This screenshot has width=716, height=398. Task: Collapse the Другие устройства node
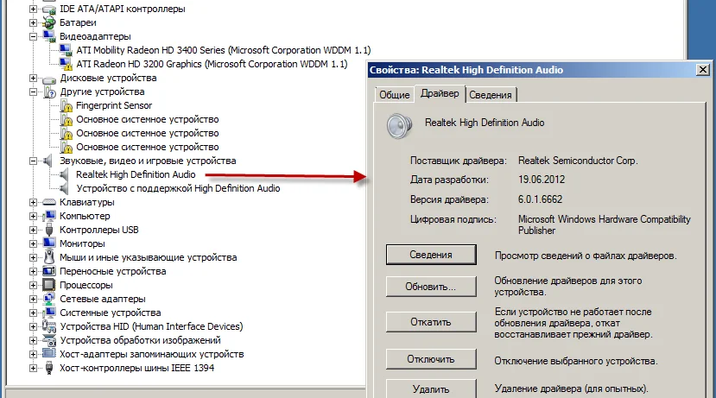(34, 92)
